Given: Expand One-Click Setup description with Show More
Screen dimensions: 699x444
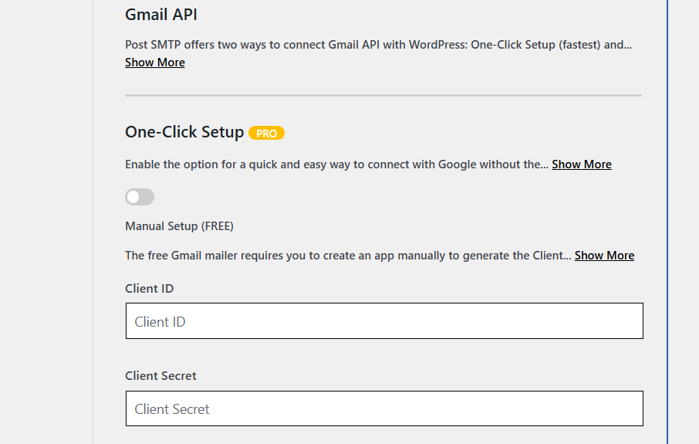Looking at the screenshot, I should click(x=582, y=164).
